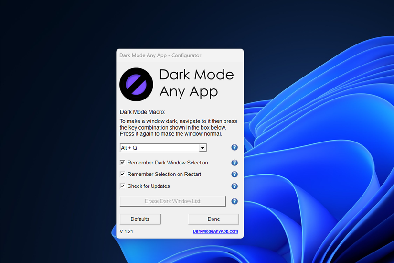Viewport: 394px width, 263px height.
Task: Open help for Remember Selection on Restart
Action: 234,175
